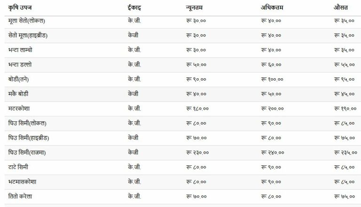
Task: Select the मटरकोशा product name
Action: [19, 109]
